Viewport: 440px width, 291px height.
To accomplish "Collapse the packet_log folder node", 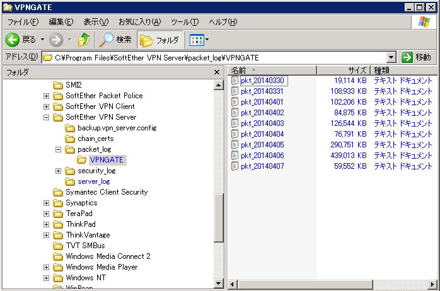I will pyautogui.click(x=58, y=149).
